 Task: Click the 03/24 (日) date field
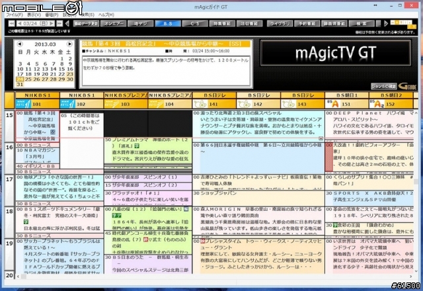(36, 24)
